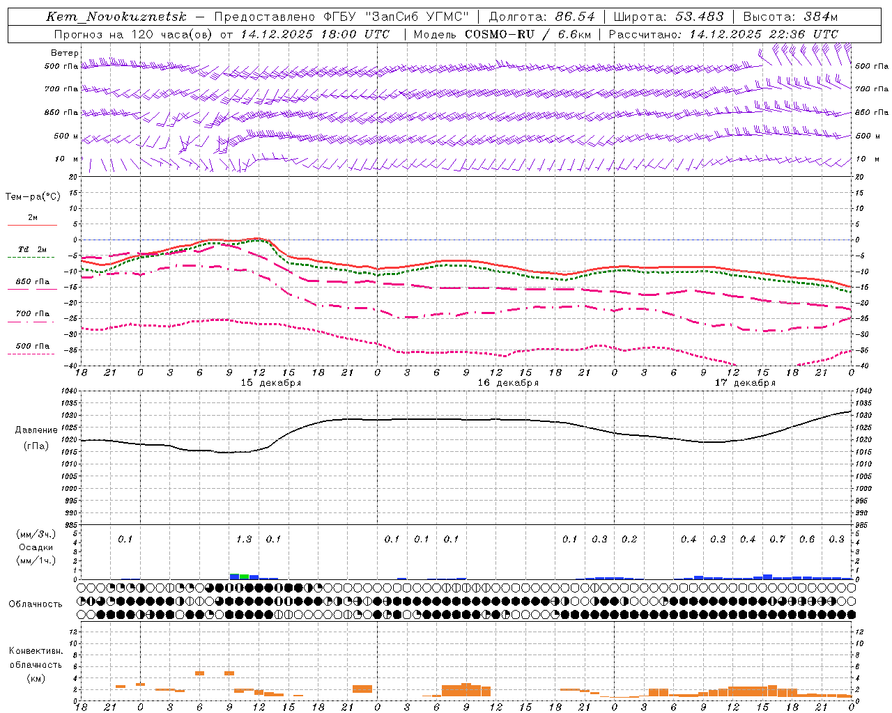Click the red '2м' temperature legend line
Image resolution: width=892 pixels, height=713 pixels.
coord(32,225)
